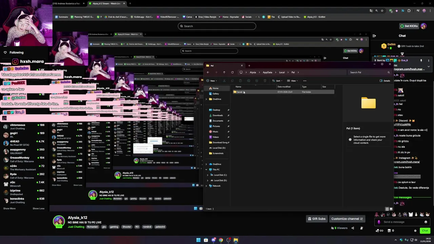Open the Videos quick access folder
Viewport: 434px width, 244px height.
(x=214, y=137)
